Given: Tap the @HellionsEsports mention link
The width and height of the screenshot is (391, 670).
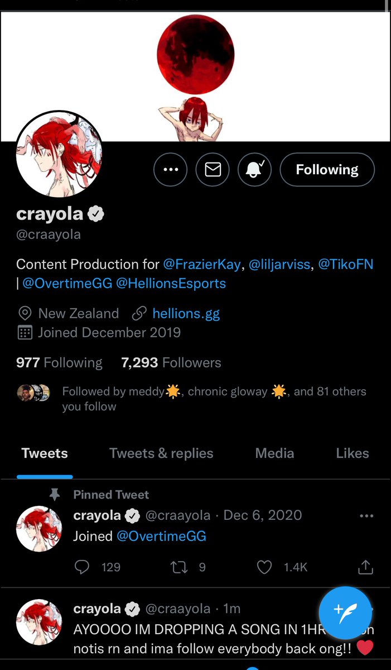Looking at the screenshot, I should [171, 283].
